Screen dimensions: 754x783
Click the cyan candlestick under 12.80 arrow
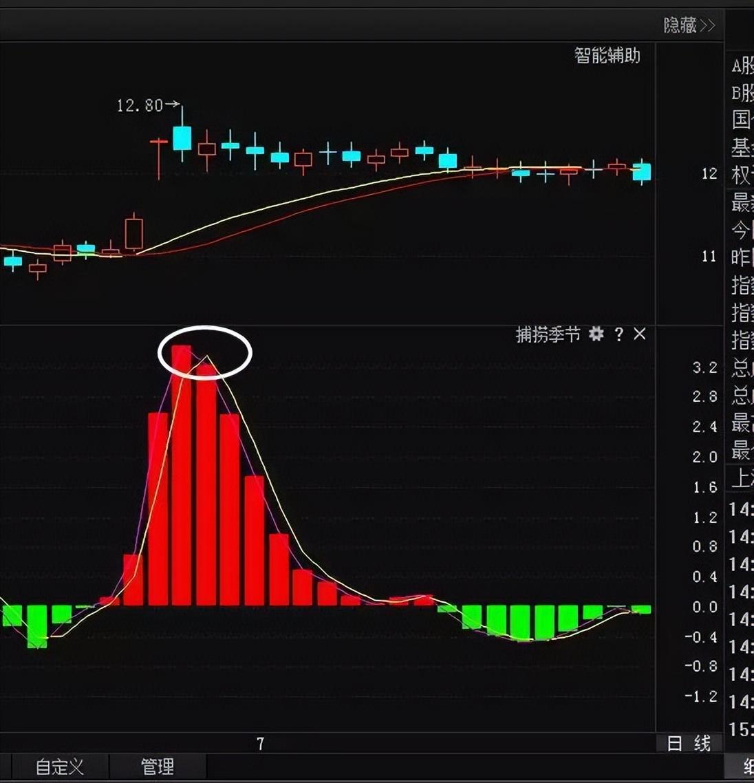182,138
